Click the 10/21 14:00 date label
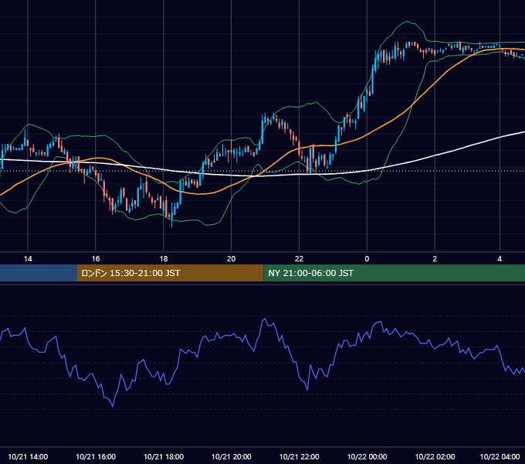The width and height of the screenshot is (525, 464). pyautogui.click(x=28, y=456)
